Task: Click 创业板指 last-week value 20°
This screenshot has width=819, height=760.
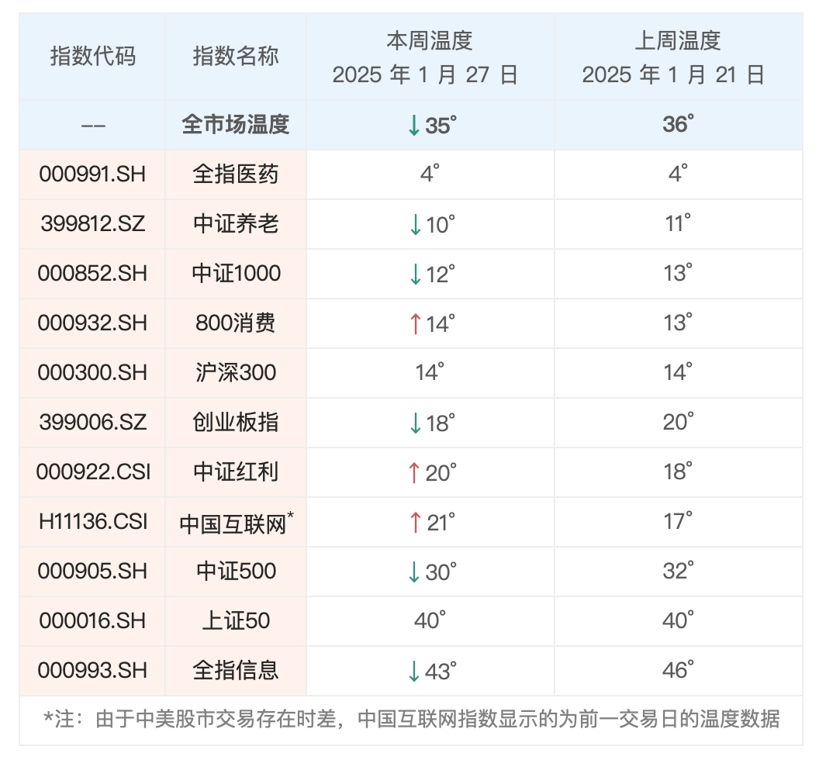Action: click(678, 422)
